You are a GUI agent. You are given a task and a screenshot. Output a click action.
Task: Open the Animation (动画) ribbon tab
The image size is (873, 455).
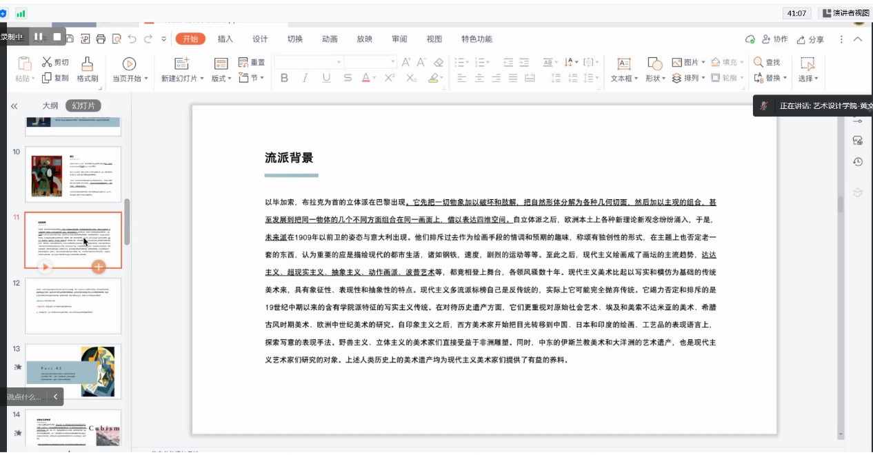coord(330,39)
